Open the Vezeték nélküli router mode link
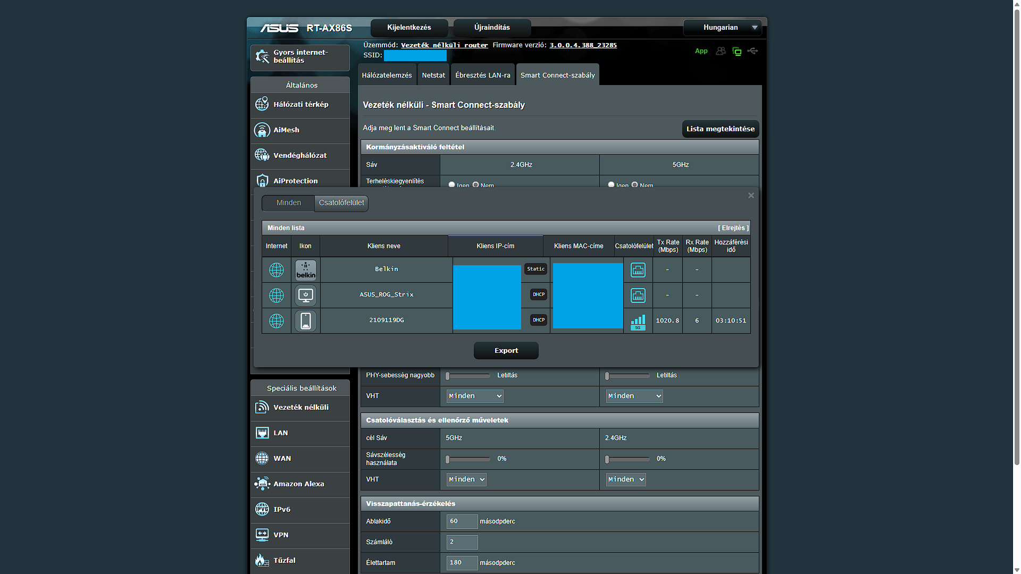Image resolution: width=1021 pixels, height=574 pixels. pyautogui.click(x=444, y=45)
